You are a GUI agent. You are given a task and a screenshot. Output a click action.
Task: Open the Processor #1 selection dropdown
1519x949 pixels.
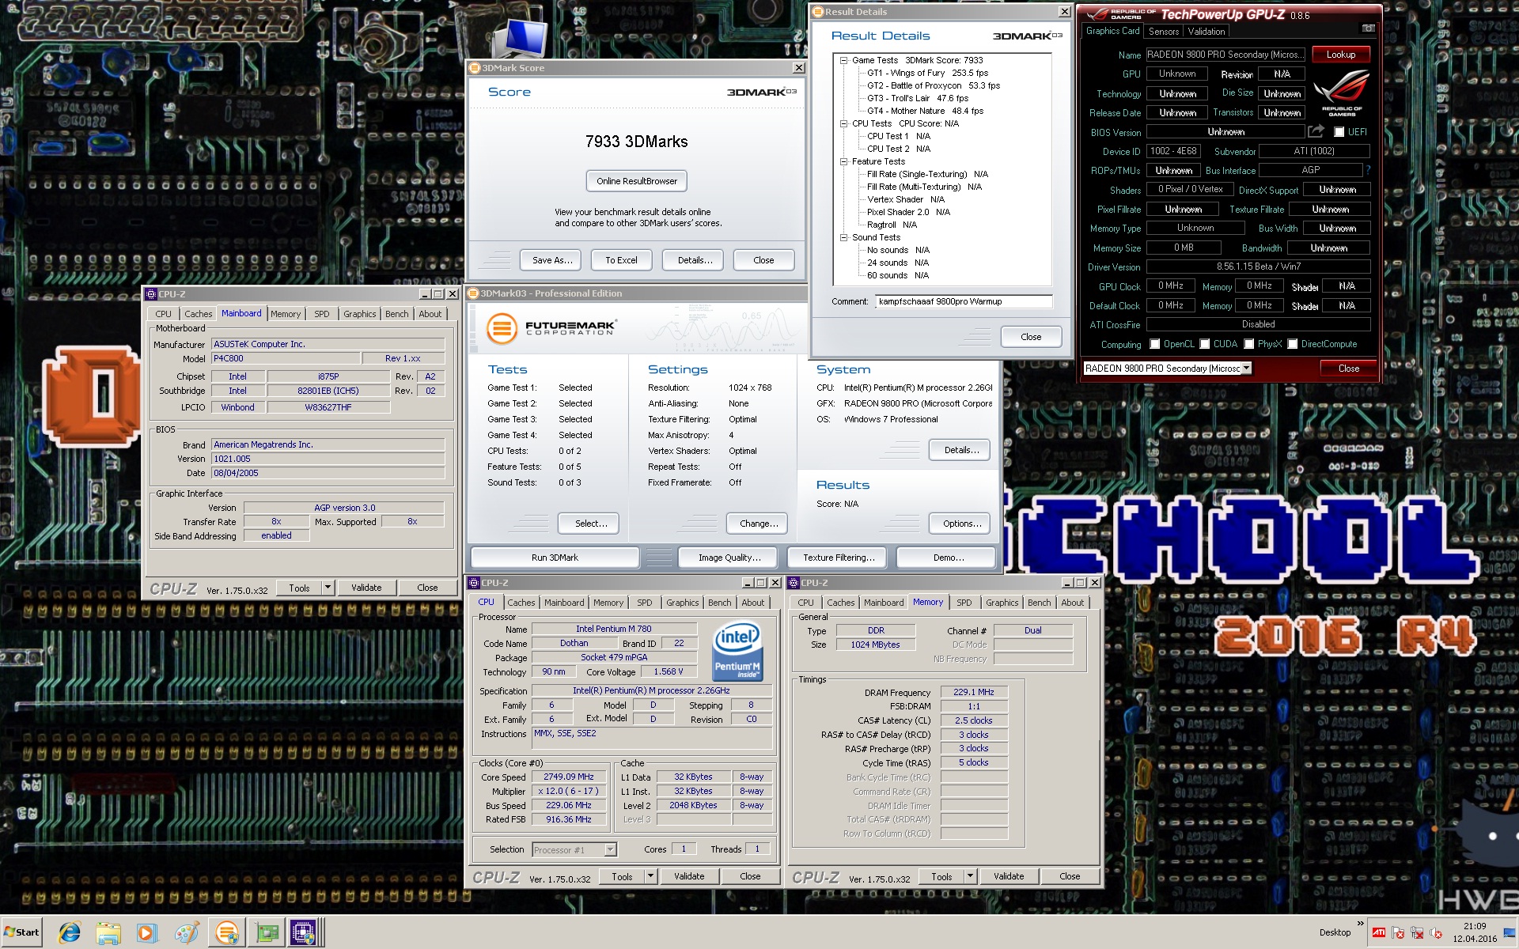[610, 849]
